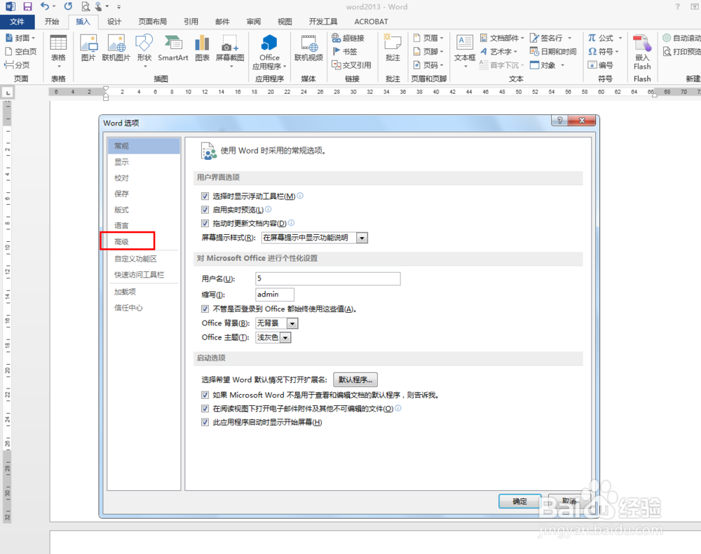Click the Print Preview quick access icon
The image size is (701, 554).
click(x=86, y=6)
